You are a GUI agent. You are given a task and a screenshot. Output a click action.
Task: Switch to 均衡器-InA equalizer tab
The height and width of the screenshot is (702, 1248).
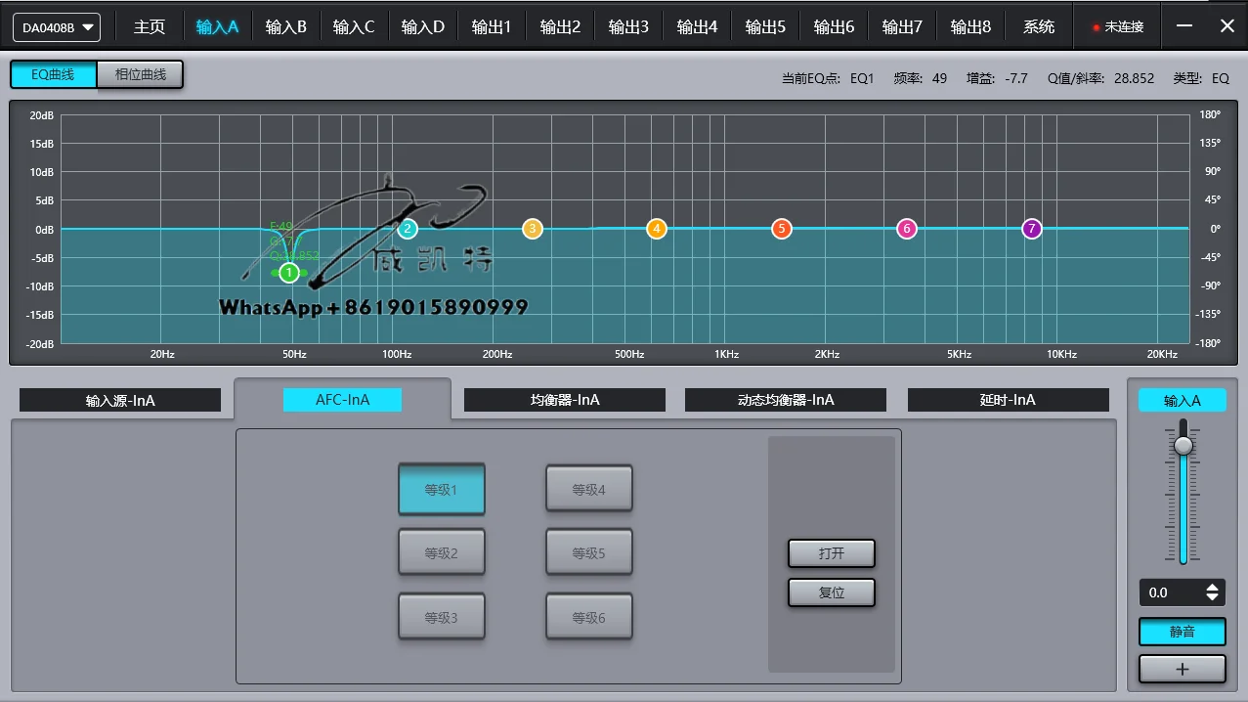click(564, 400)
